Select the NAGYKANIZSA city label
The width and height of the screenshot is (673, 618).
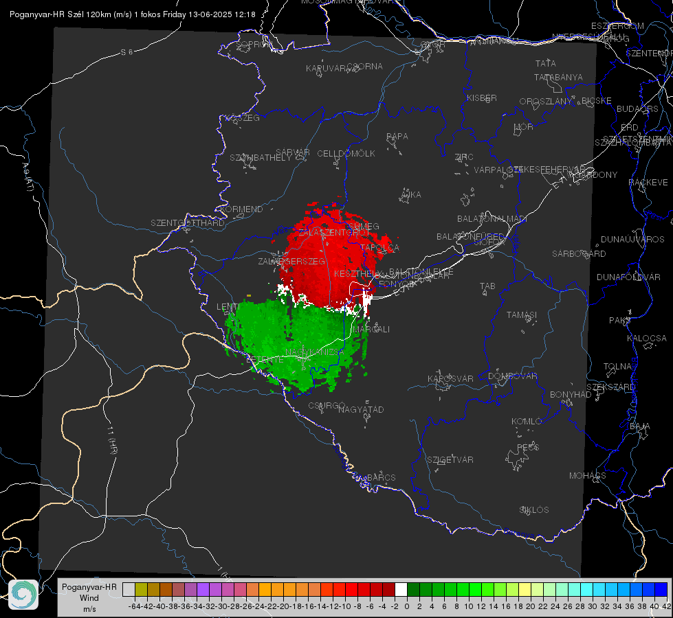[x=315, y=352]
